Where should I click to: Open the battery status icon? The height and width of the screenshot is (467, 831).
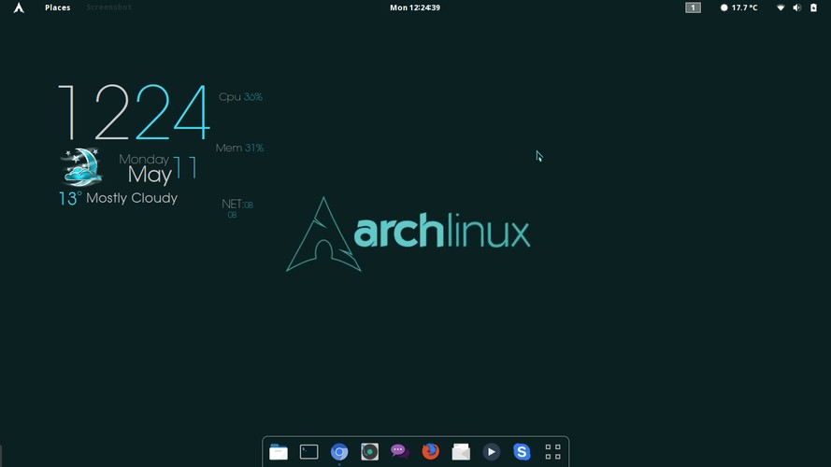pos(813,7)
